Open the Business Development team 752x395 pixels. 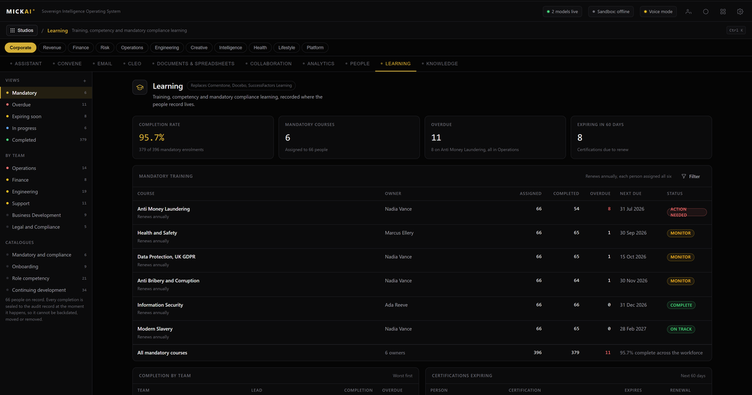[46, 215]
